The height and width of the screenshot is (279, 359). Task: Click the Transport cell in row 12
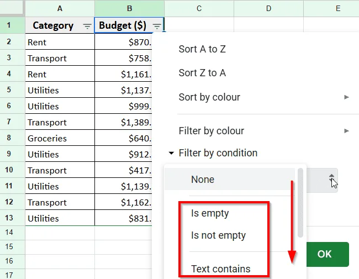tap(60, 202)
